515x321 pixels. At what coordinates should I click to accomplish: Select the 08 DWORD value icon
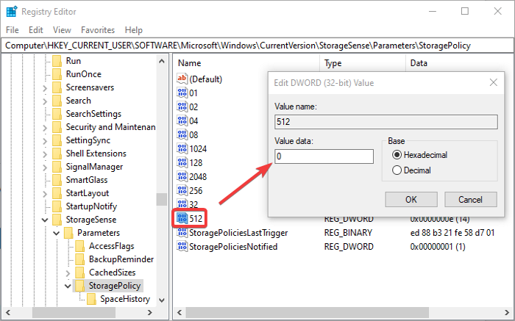click(182, 134)
